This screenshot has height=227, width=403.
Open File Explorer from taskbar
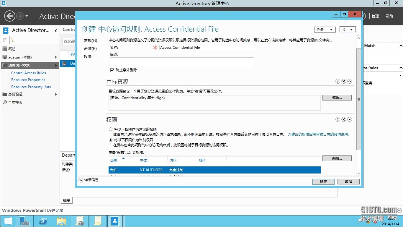click(61, 221)
